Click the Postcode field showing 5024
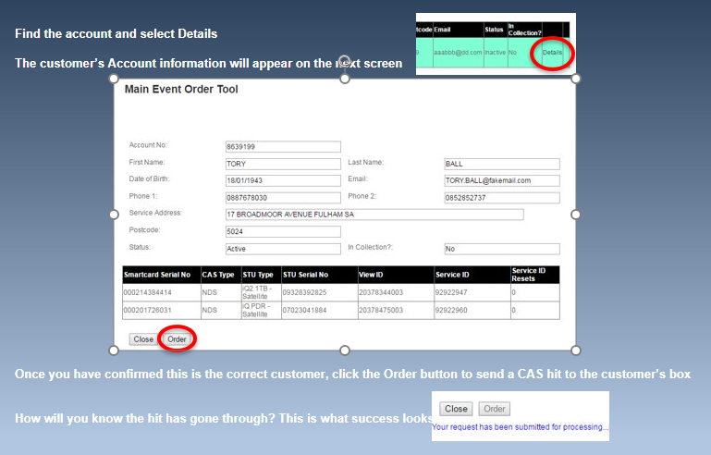This screenshot has width=711, height=455. pos(283,231)
